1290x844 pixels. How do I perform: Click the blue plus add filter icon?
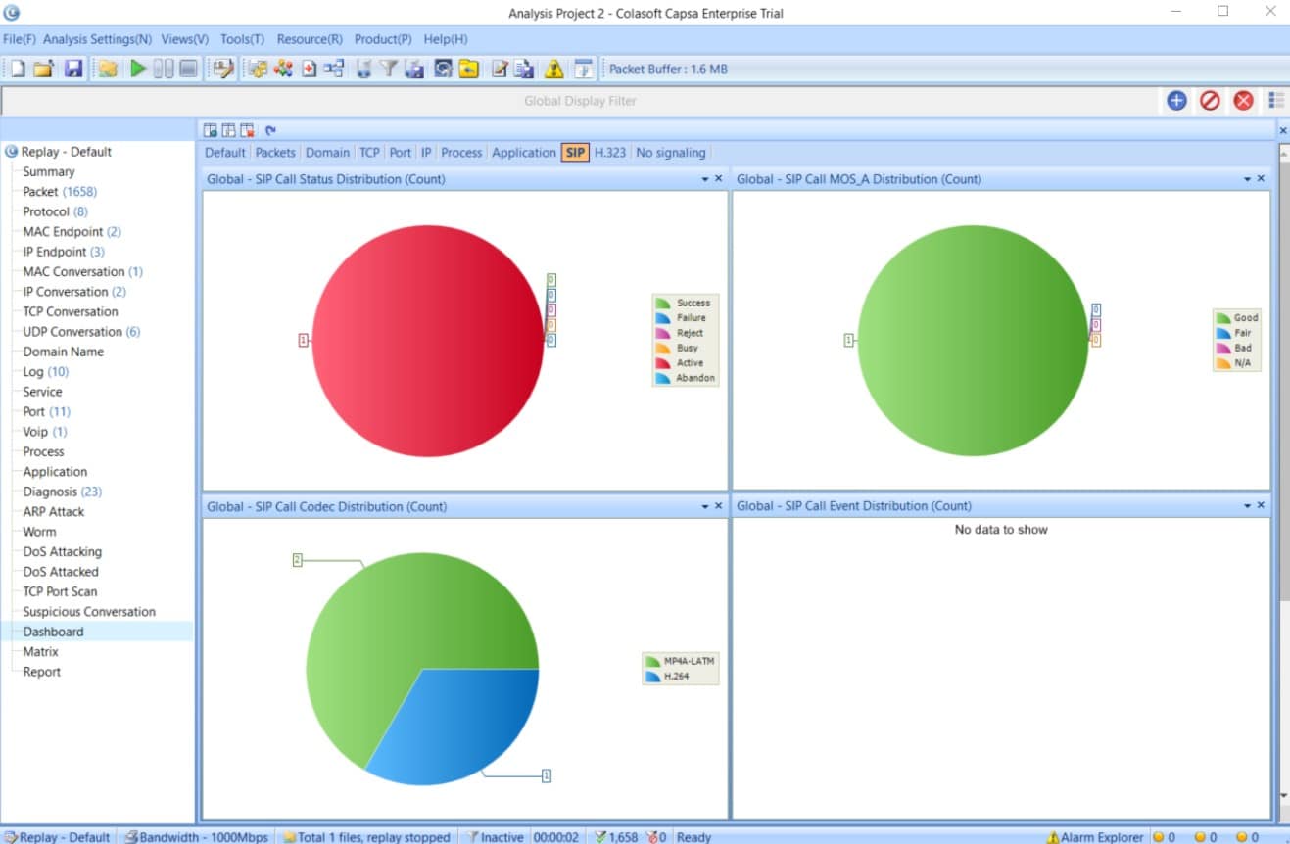click(1176, 100)
